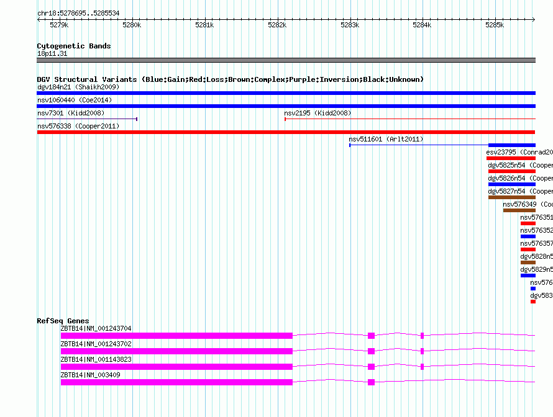Click the nsv7301 (Kidd2008) variant line
This screenshot has width=553, height=417.
click(87, 119)
